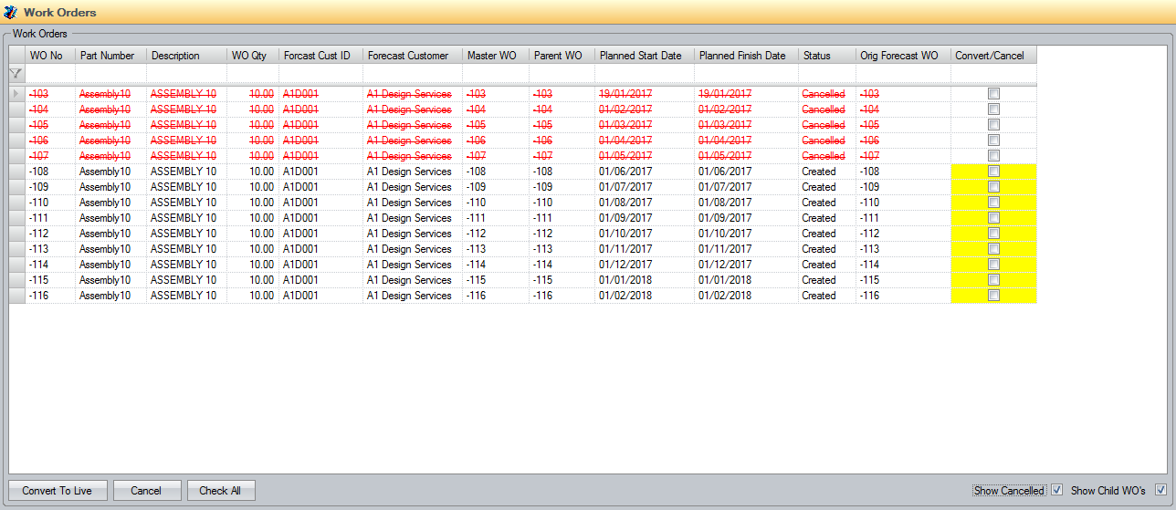This screenshot has height=510, width=1176.
Task: Select WO No cell -109
Action: 50,187
